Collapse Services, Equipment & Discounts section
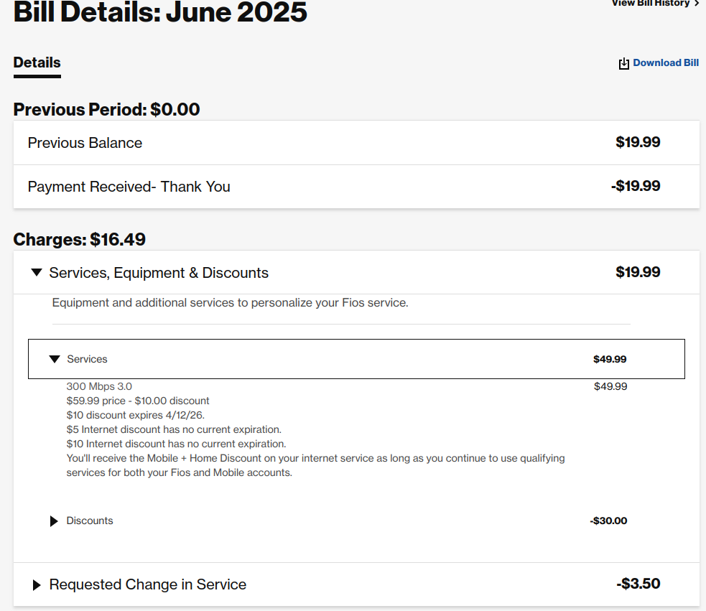The width and height of the screenshot is (706, 611). [x=37, y=272]
